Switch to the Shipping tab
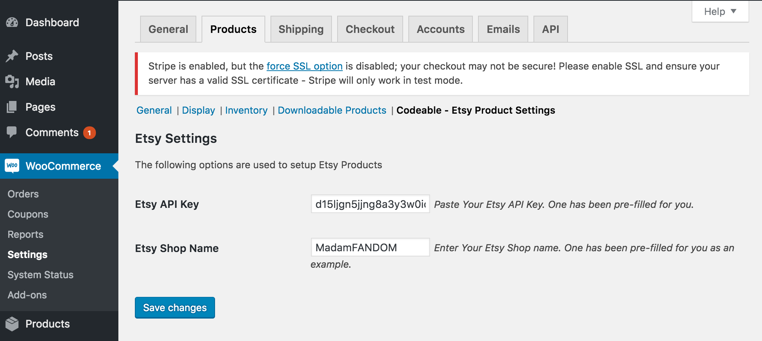Image resolution: width=762 pixels, height=341 pixels. (x=301, y=29)
